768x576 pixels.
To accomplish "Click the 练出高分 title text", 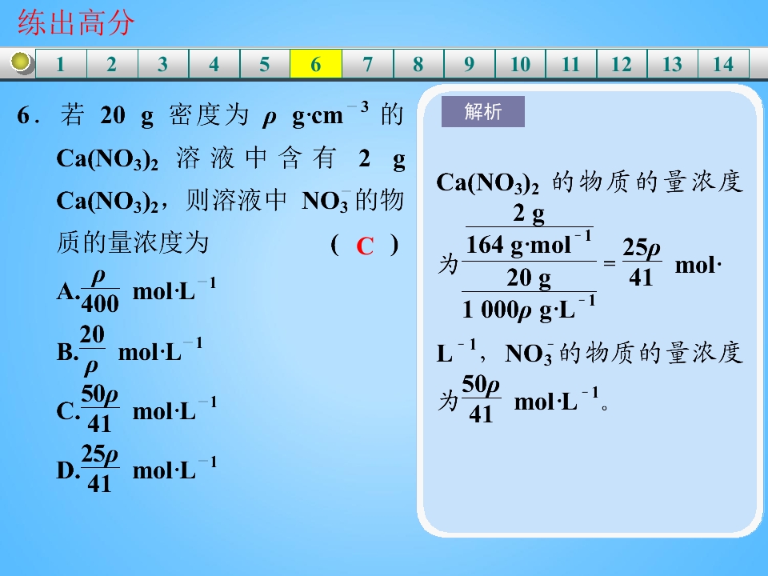I will tap(75, 22).
